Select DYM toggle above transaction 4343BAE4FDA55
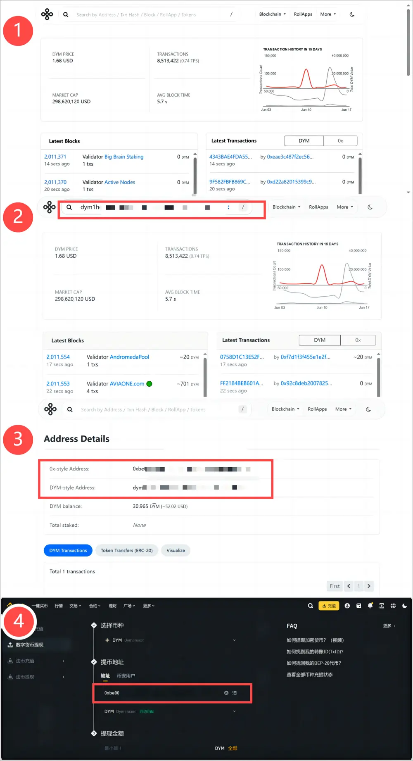 (x=304, y=141)
